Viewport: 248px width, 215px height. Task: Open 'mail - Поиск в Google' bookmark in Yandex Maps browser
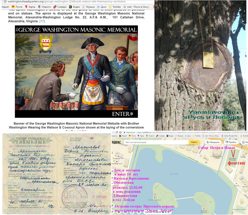pyautogui.click(x=210, y=136)
